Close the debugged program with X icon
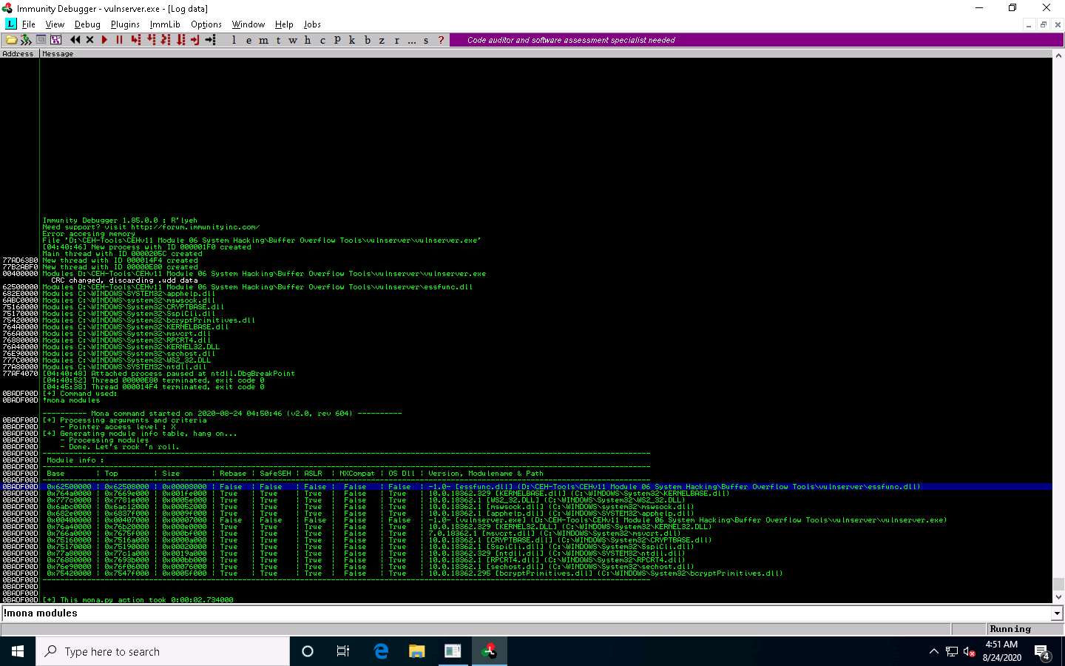 pyautogui.click(x=90, y=40)
